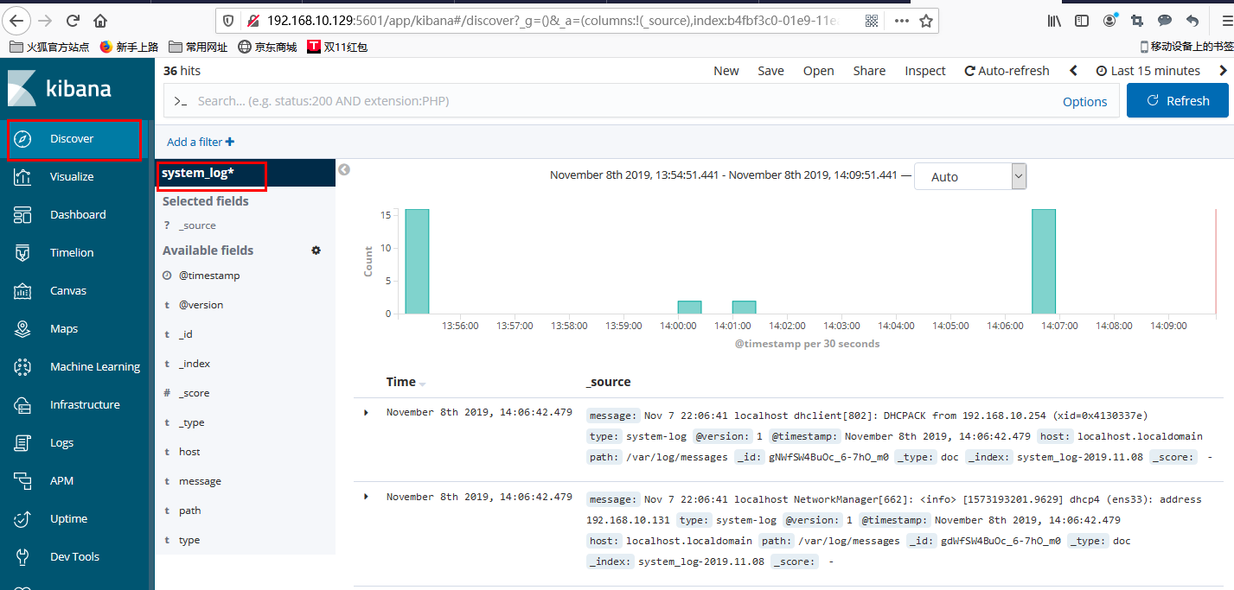Screen dimensions: 1234x590
Task: Collapse the field sidebar arrow
Action: pos(343,170)
